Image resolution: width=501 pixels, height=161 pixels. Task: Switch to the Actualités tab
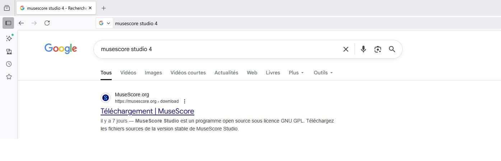(226, 73)
